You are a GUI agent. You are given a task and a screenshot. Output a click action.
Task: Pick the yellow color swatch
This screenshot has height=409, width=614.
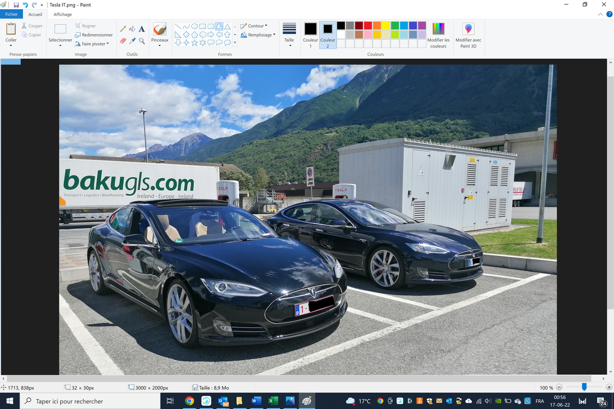click(386, 26)
